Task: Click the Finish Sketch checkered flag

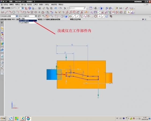Action: tap(2, 8)
